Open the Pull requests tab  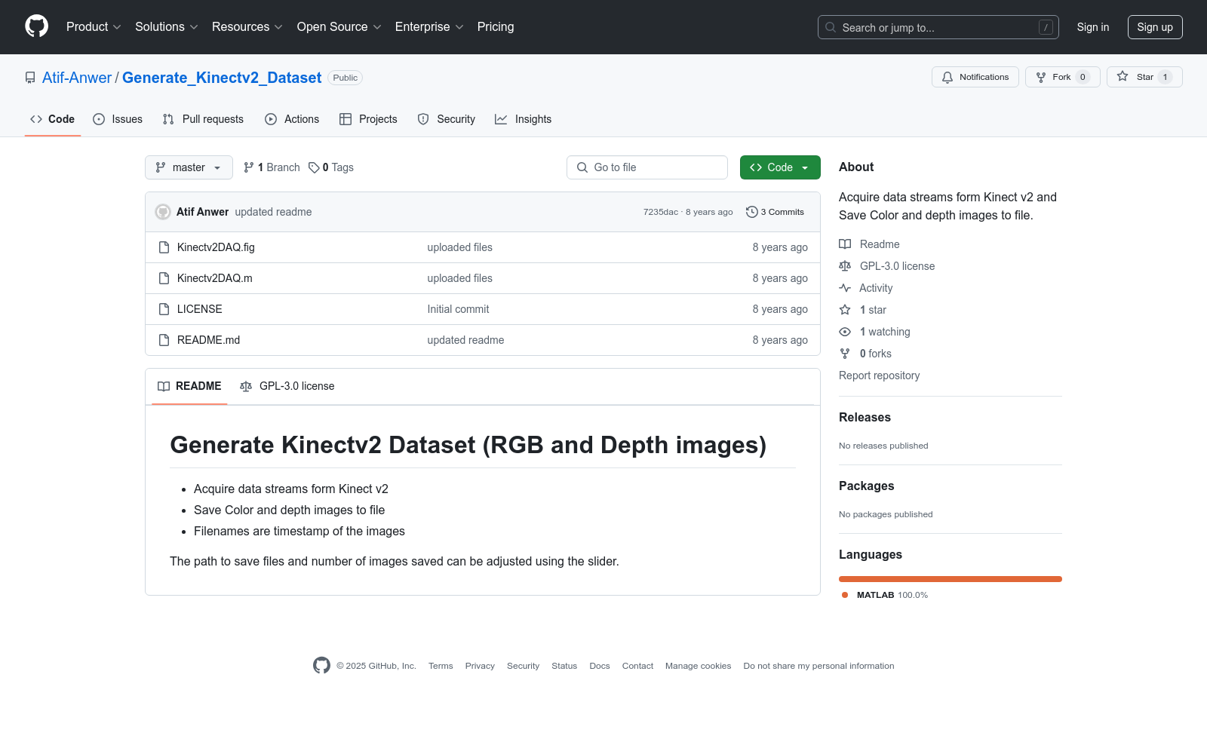click(x=203, y=119)
